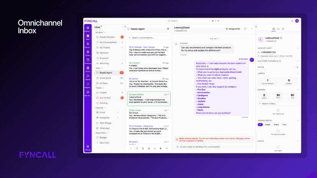
Task: Switch to the history tab icon
Action: [283, 29]
